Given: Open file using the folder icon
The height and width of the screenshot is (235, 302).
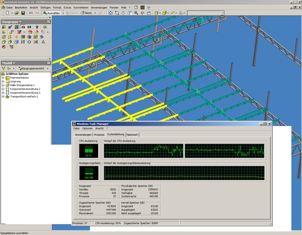Looking at the screenshot, I should [x=17, y=13].
